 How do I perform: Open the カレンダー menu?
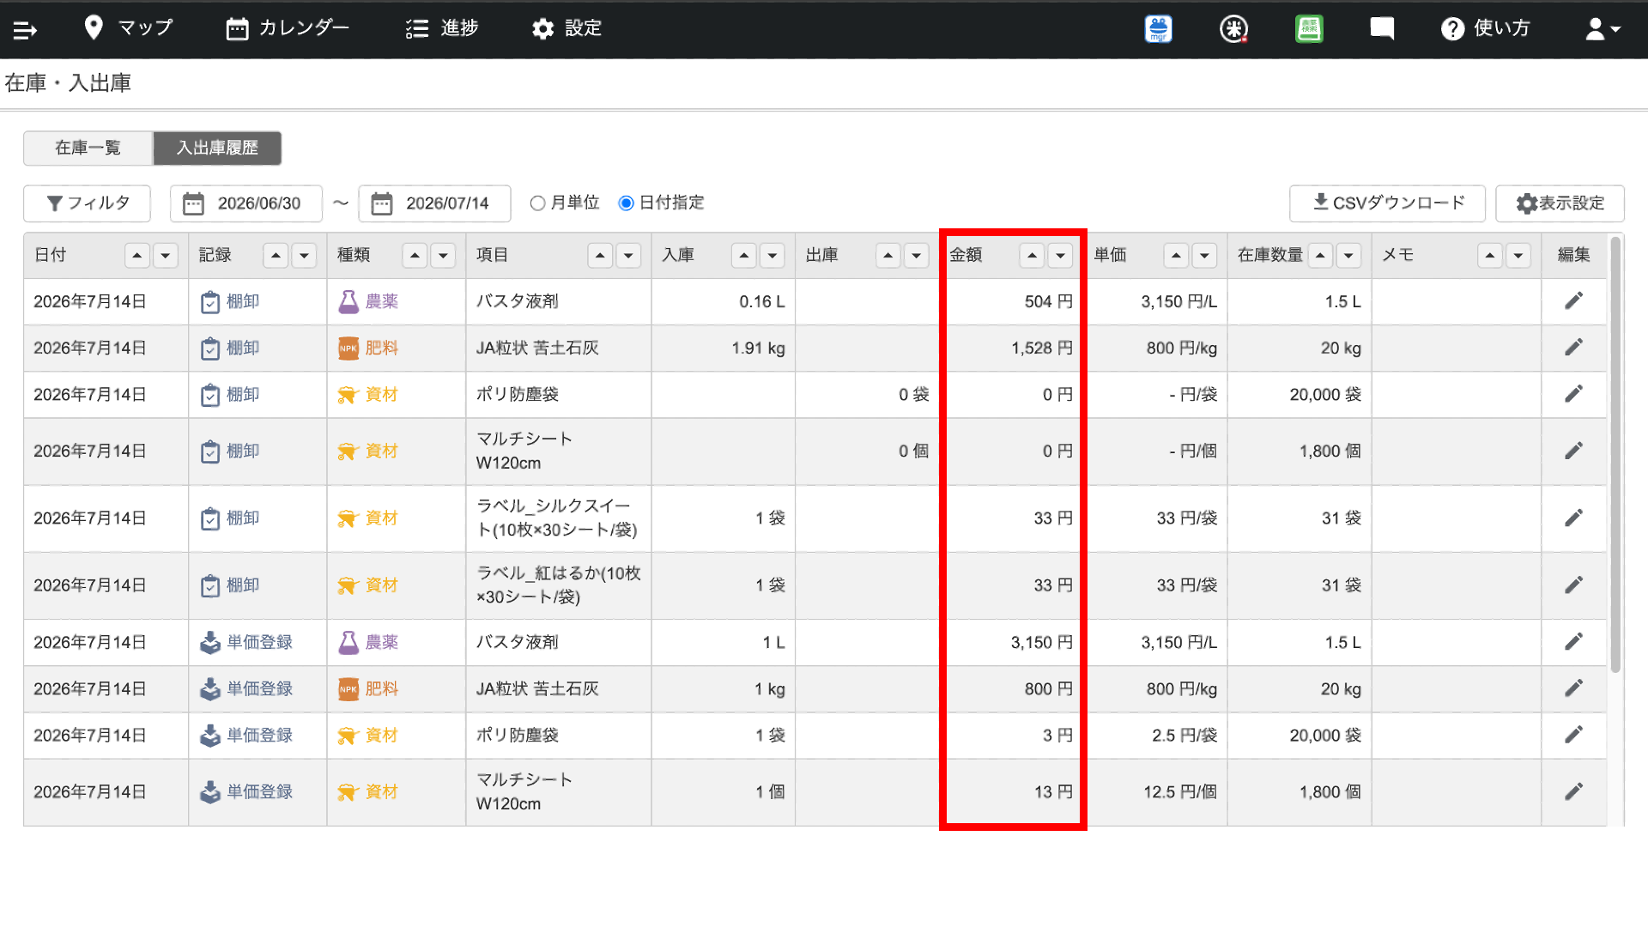click(288, 28)
